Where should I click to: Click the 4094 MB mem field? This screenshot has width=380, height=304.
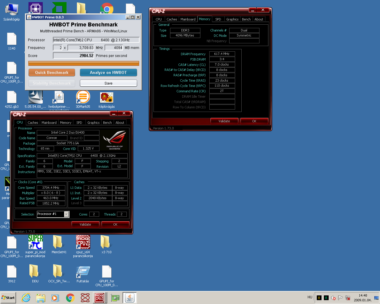pyautogui.click(x=114, y=47)
